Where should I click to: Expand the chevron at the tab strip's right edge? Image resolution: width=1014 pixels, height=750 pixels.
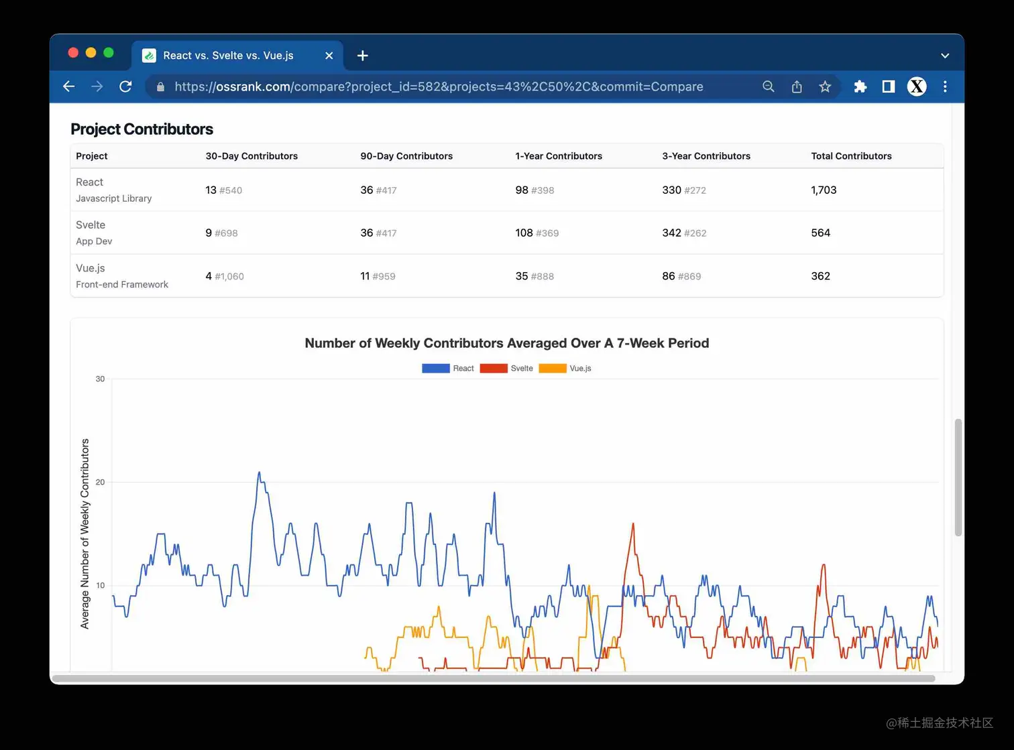[944, 56]
